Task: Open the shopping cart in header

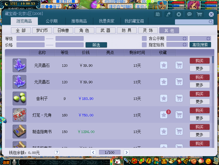Action: 199,14
